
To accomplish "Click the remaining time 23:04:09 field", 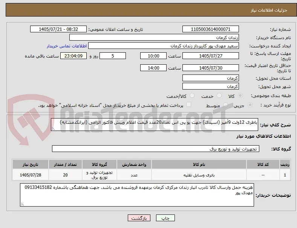I will [73, 56].
